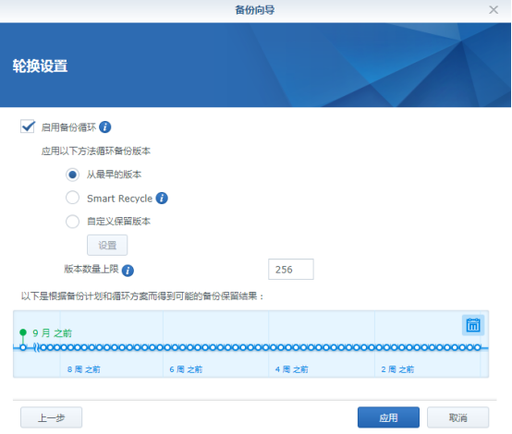Click the 6 周 之前 timeline label

pos(186,369)
